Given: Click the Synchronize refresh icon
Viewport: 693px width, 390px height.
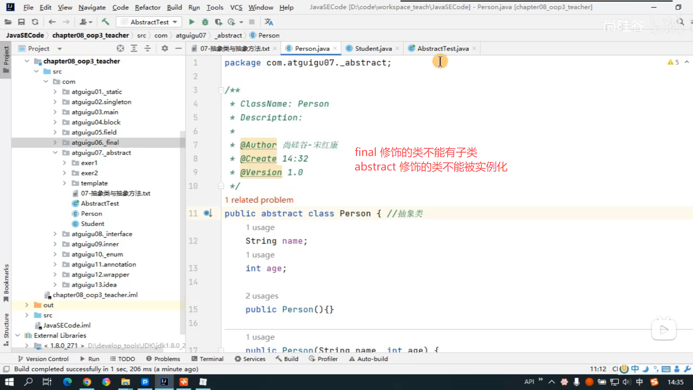Looking at the screenshot, I should tap(35, 22).
